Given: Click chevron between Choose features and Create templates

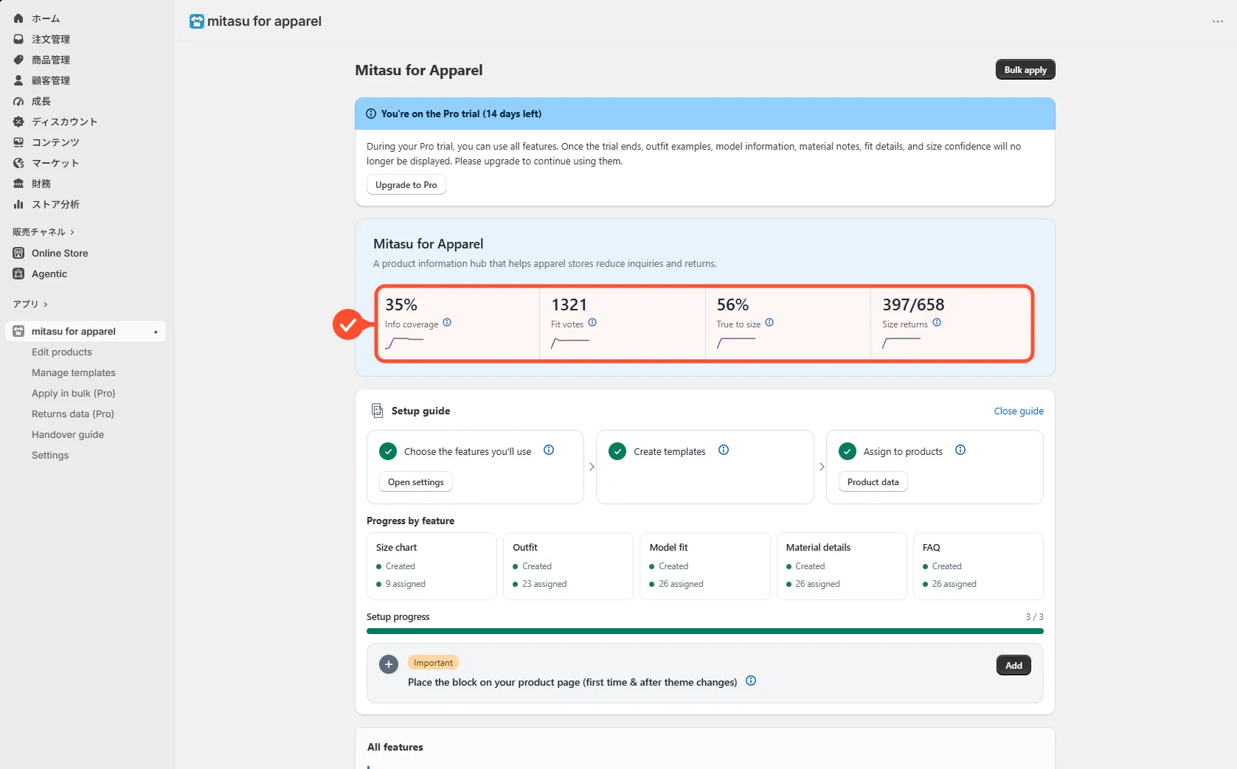Looking at the screenshot, I should tap(592, 467).
